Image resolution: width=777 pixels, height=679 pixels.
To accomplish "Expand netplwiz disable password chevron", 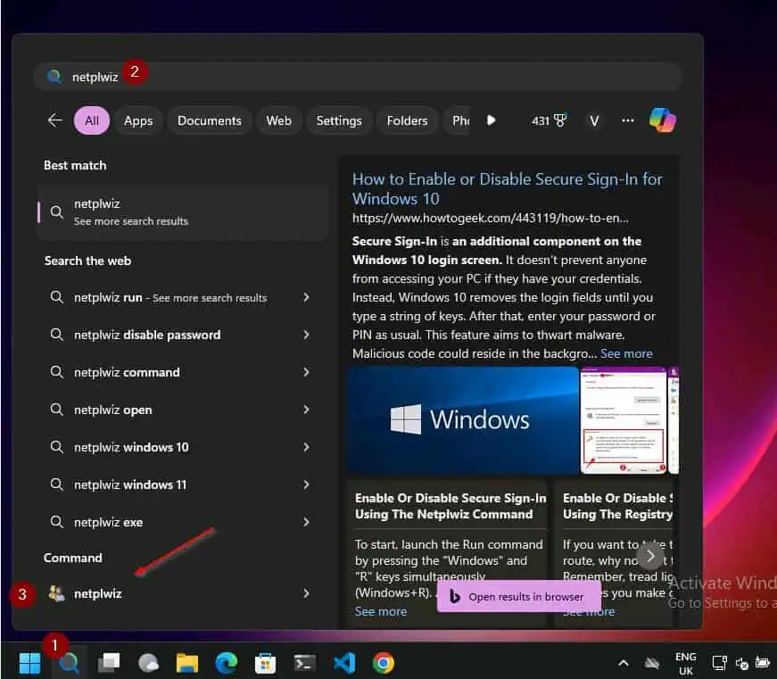I will (x=306, y=335).
